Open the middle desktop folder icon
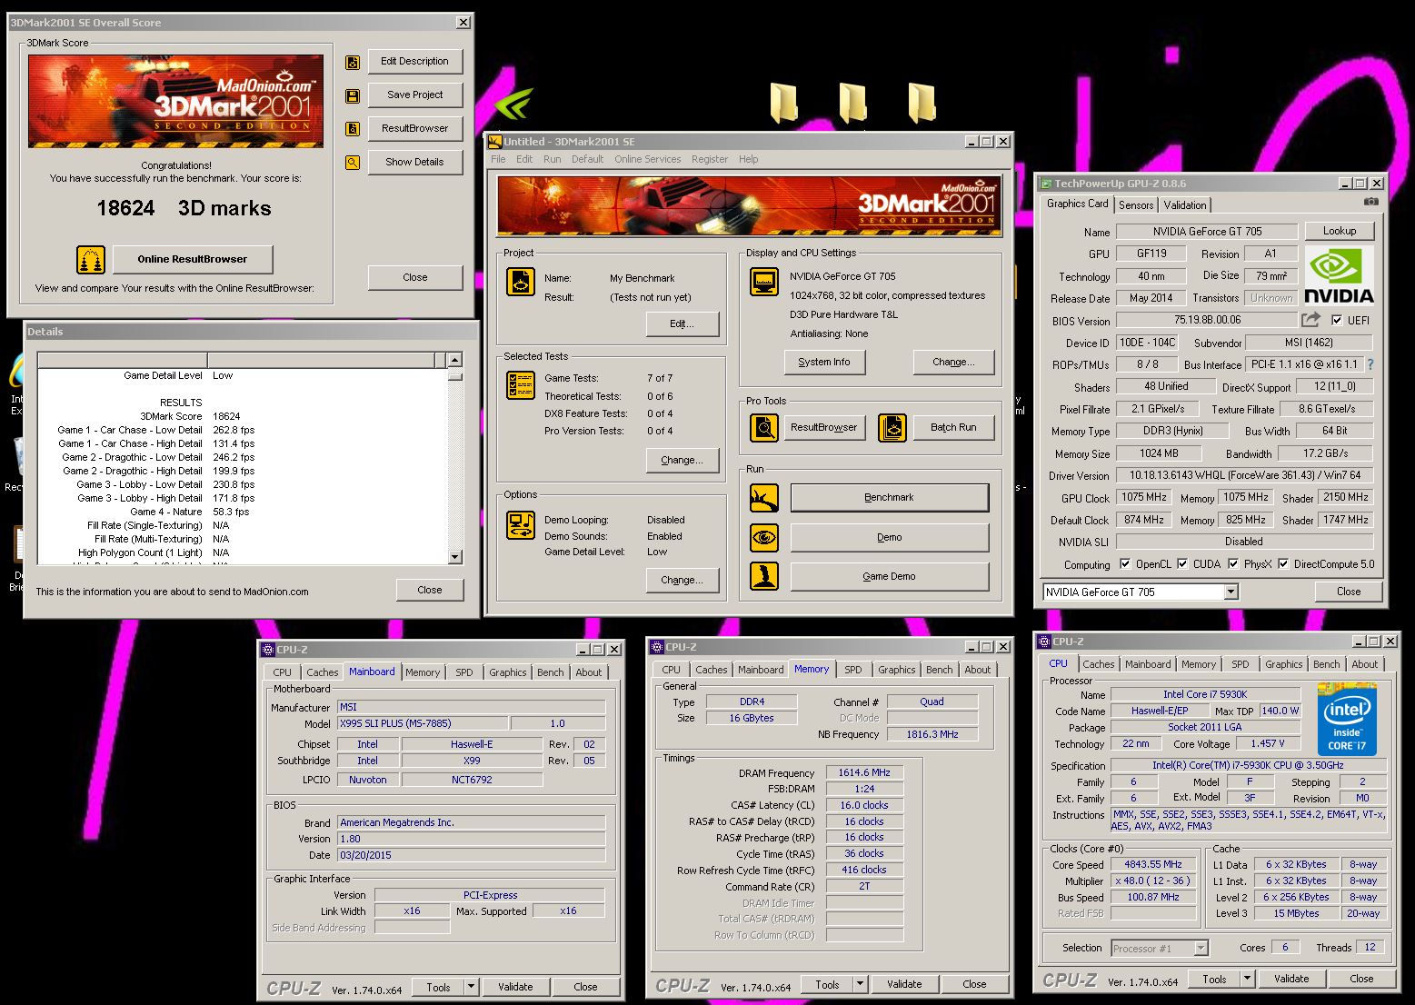 click(x=852, y=103)
